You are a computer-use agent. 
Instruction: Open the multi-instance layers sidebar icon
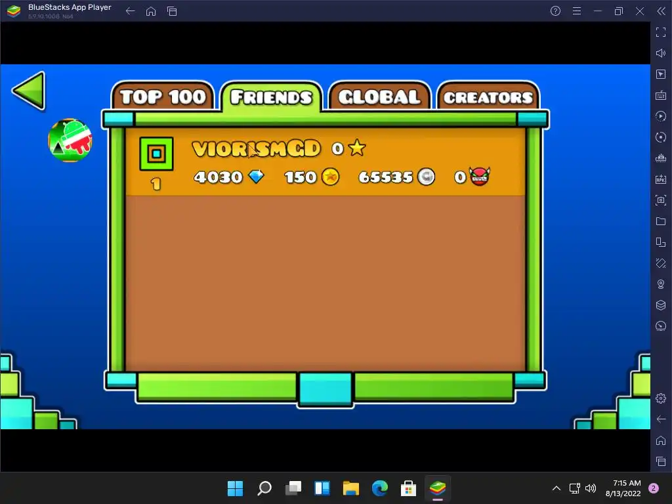(661, 305)
